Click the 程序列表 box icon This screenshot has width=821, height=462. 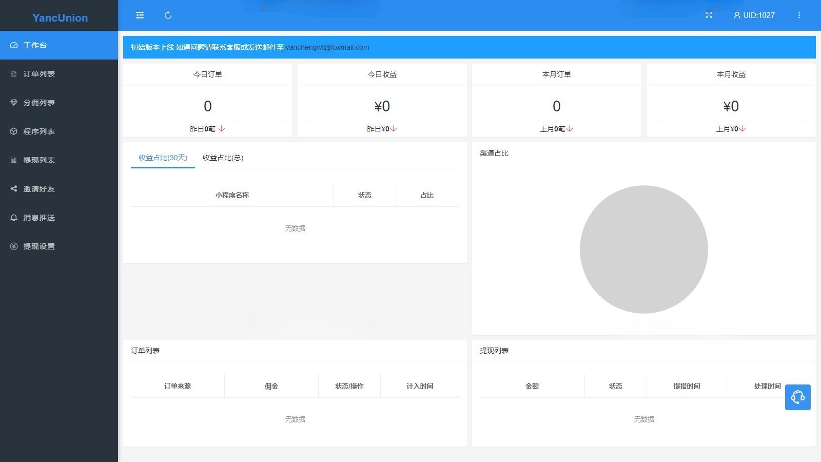tap(14, 131)
